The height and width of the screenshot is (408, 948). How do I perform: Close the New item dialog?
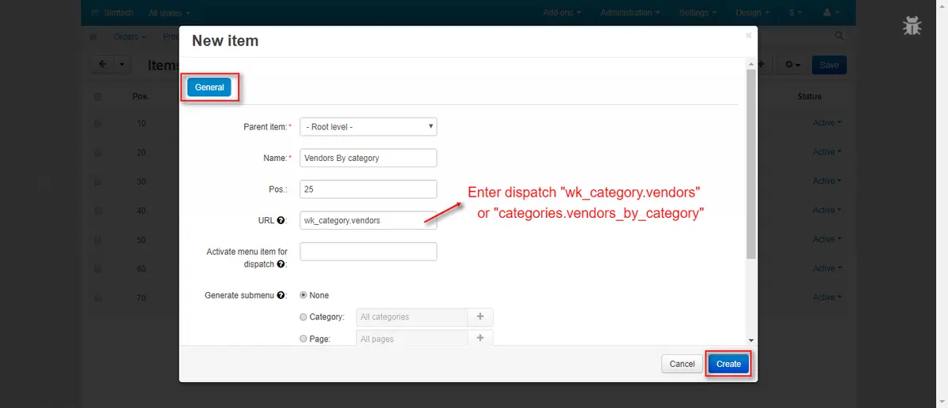(x=748, y=36)
